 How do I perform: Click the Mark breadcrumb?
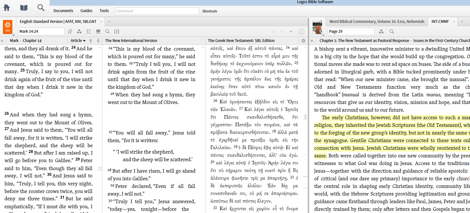[x=14, y=41]
